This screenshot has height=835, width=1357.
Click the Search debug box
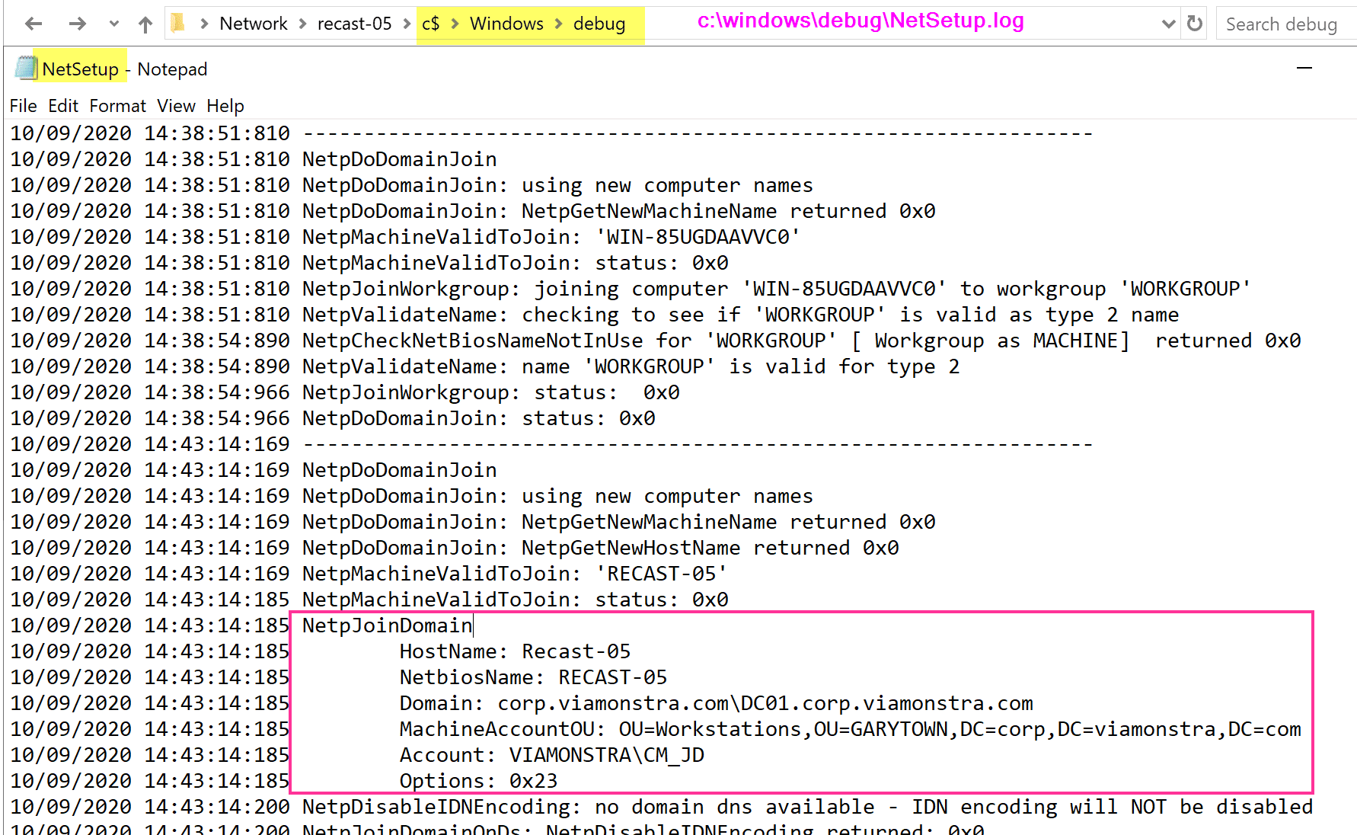(1284, 24)
